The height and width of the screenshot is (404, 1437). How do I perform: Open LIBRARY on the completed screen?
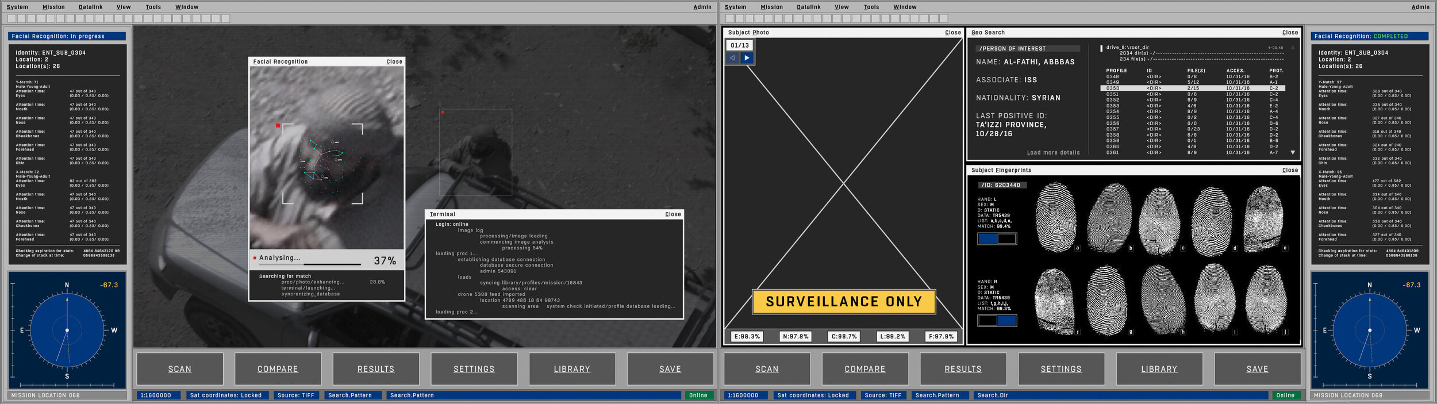tap(1159, 369)
